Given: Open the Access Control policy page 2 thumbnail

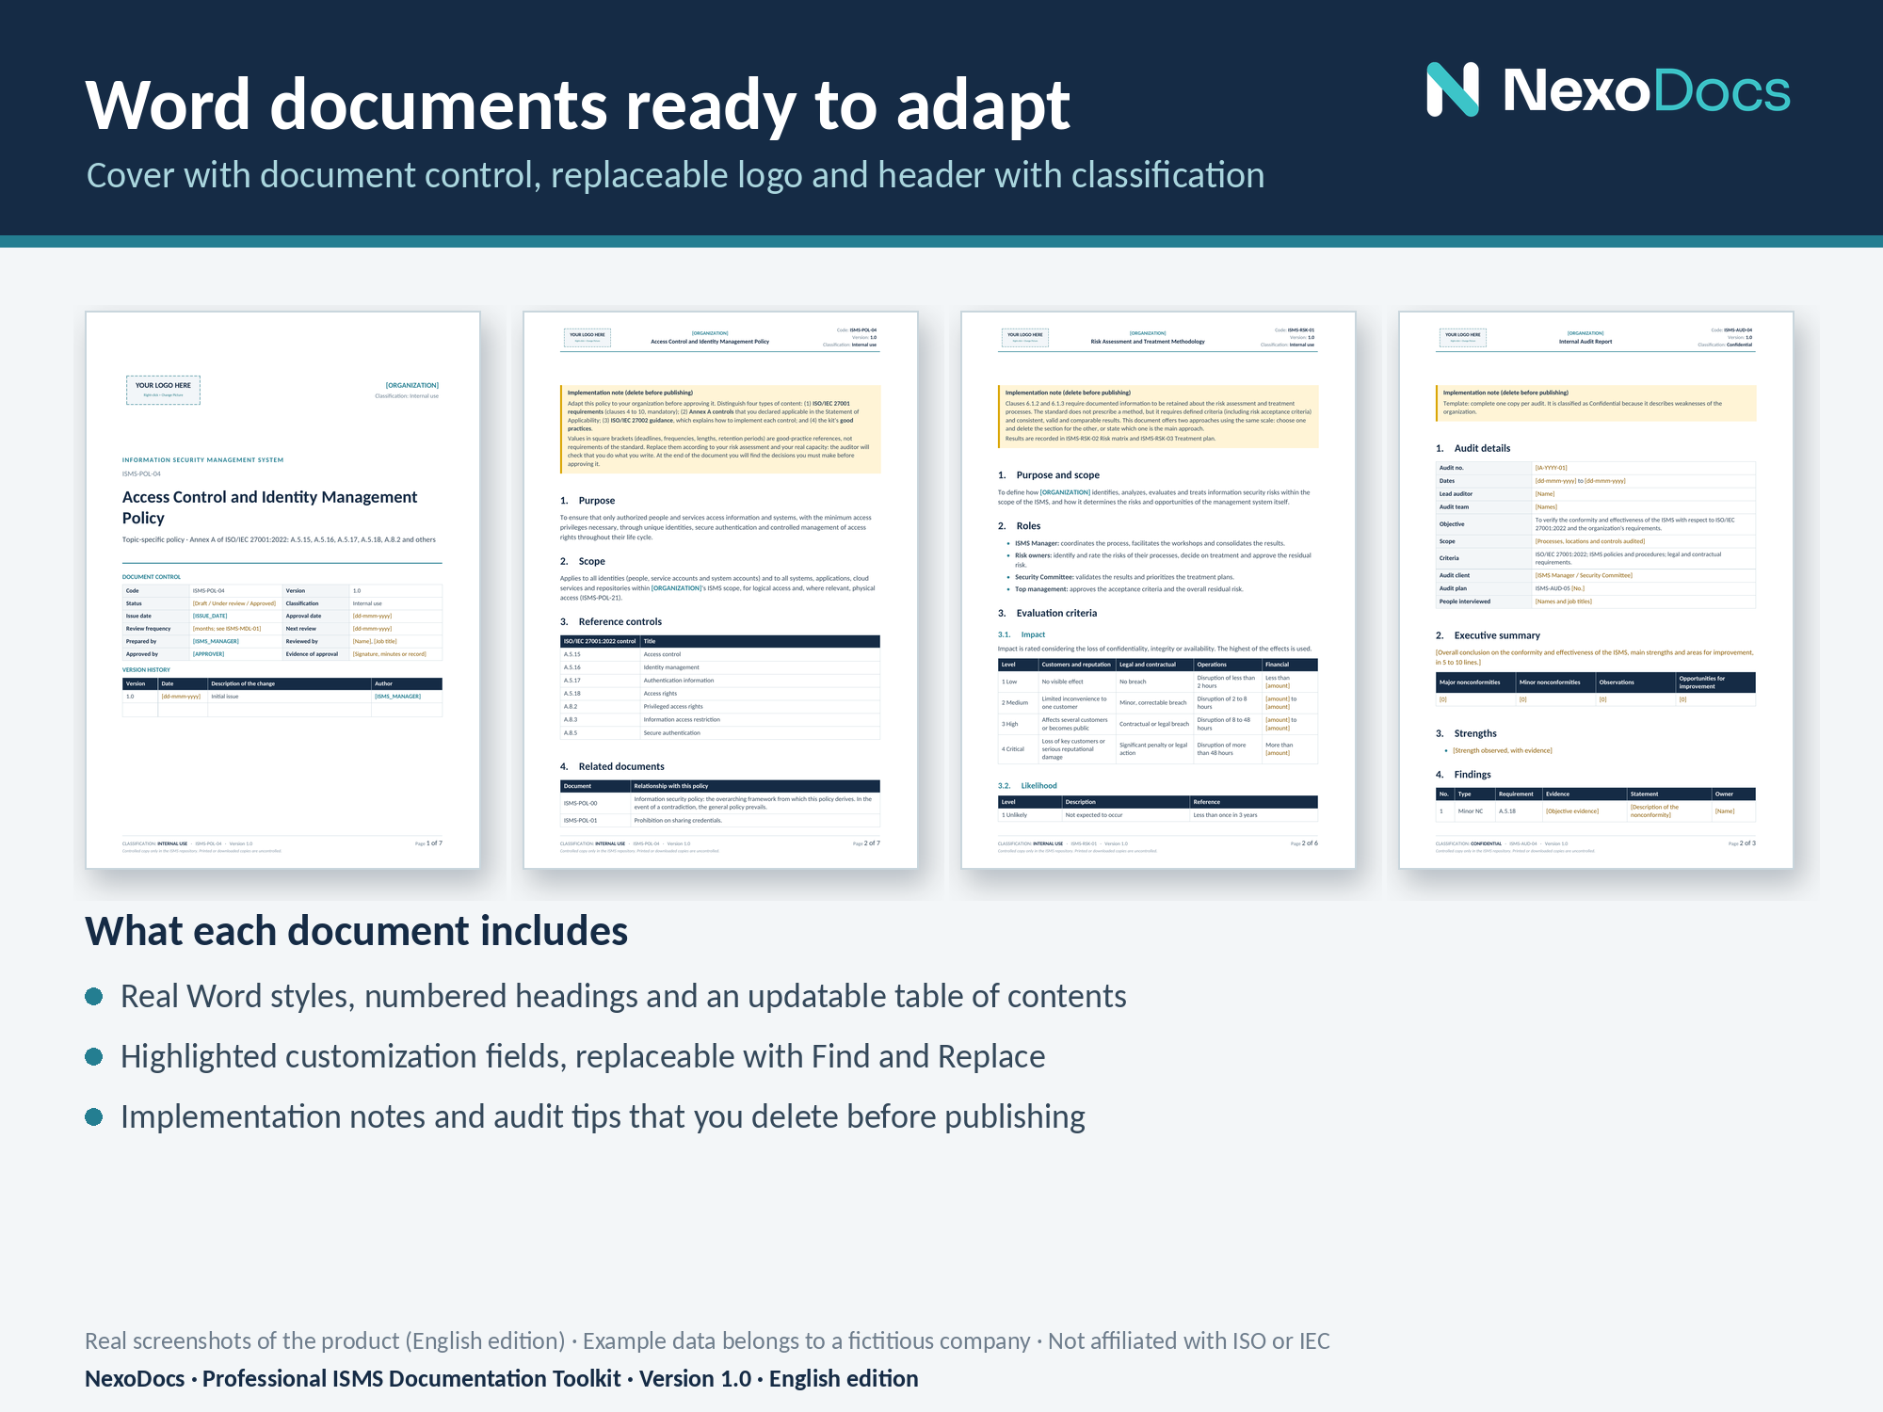Looking at the screenshot, I should pos(720,589).
